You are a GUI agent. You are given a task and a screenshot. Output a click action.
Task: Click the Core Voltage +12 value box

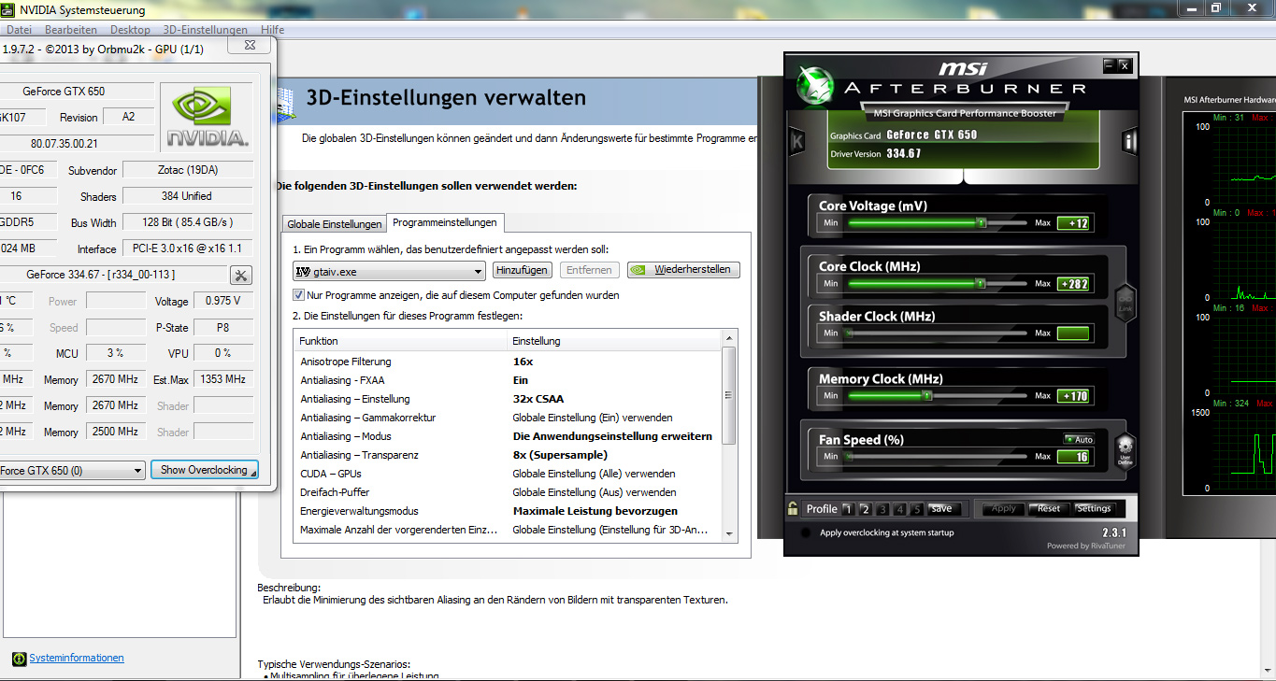coord(1073,223)
